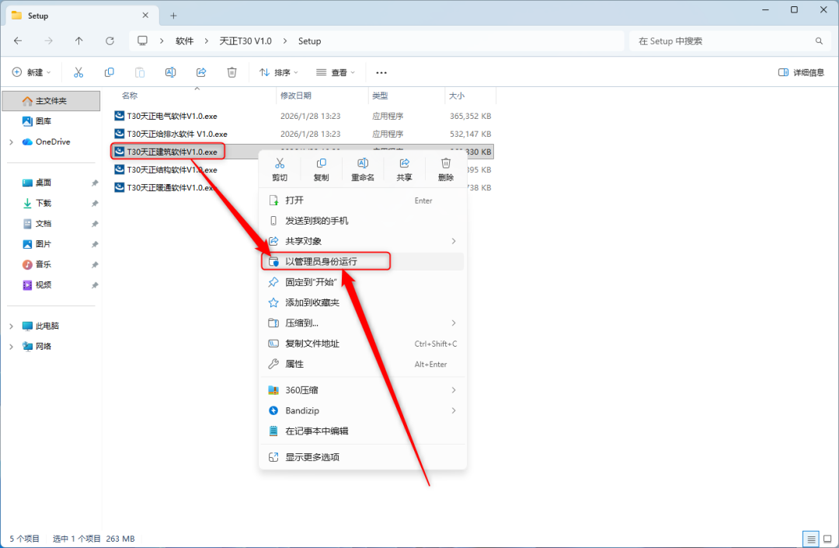Click Share icon in context menu
This screenshot has width=839, height=548.
405,163
